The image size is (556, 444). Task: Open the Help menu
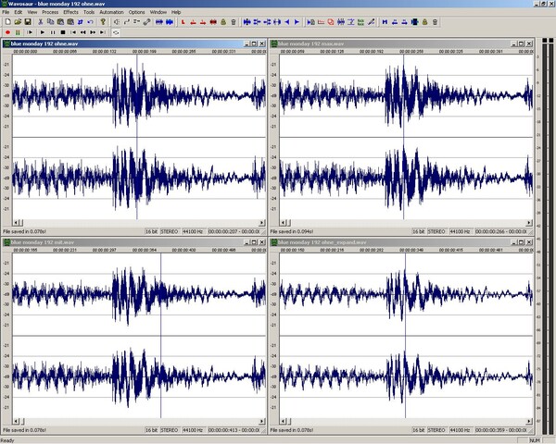coord(176,12)
